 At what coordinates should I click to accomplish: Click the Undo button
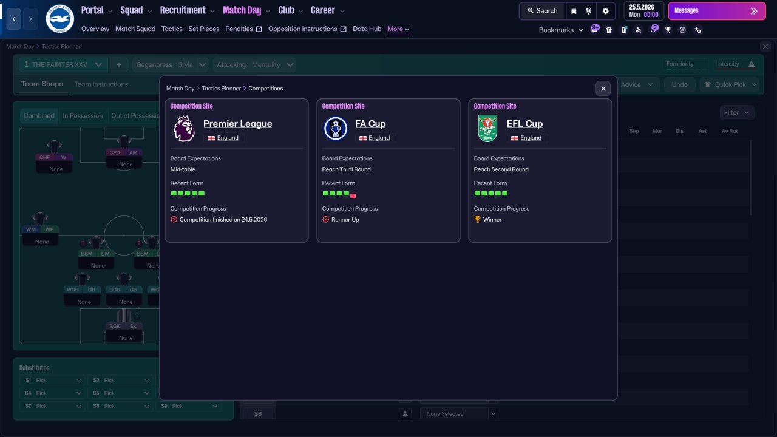pyautogui.click(x=679, y=85)
